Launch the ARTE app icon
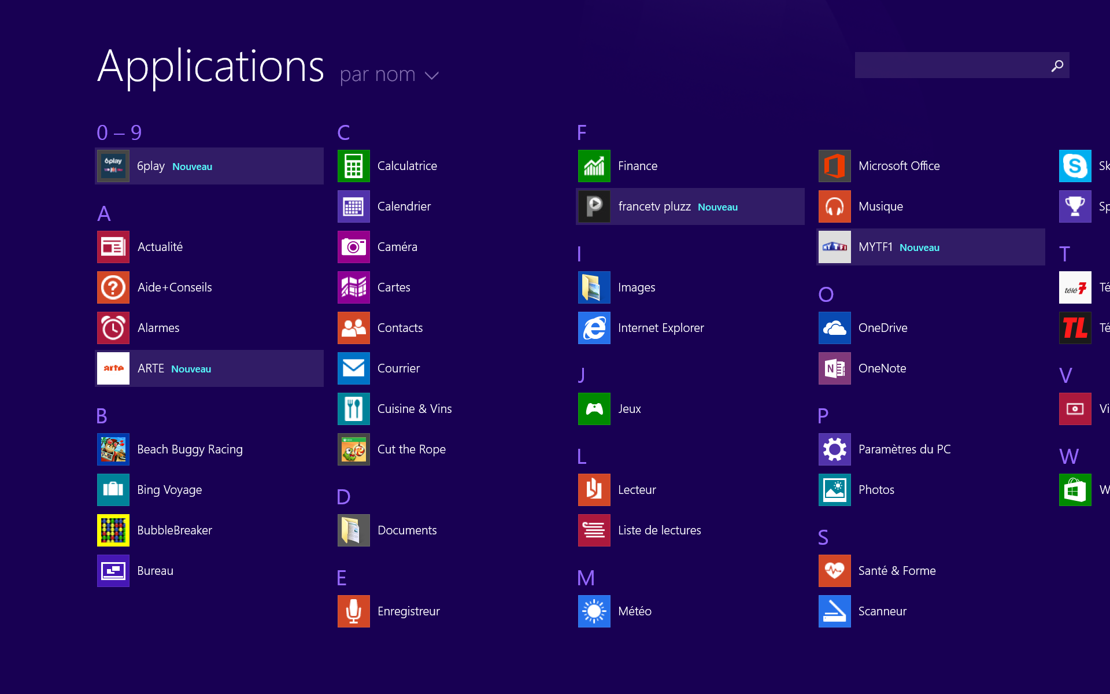Image resolution: width=1110 pixels, height=694 pixels. pos(113,368)
